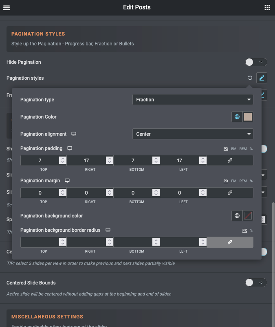Screen dimensions: 275x327
Task: Open the Pagination type dropdown
Action: click(193, 99)
